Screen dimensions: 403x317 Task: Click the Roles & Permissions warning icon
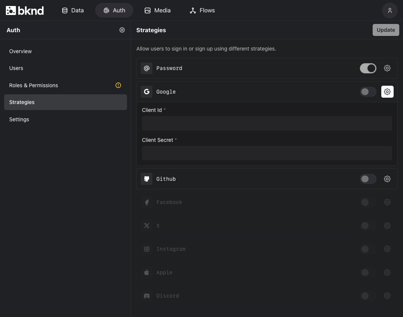[118, 85]
